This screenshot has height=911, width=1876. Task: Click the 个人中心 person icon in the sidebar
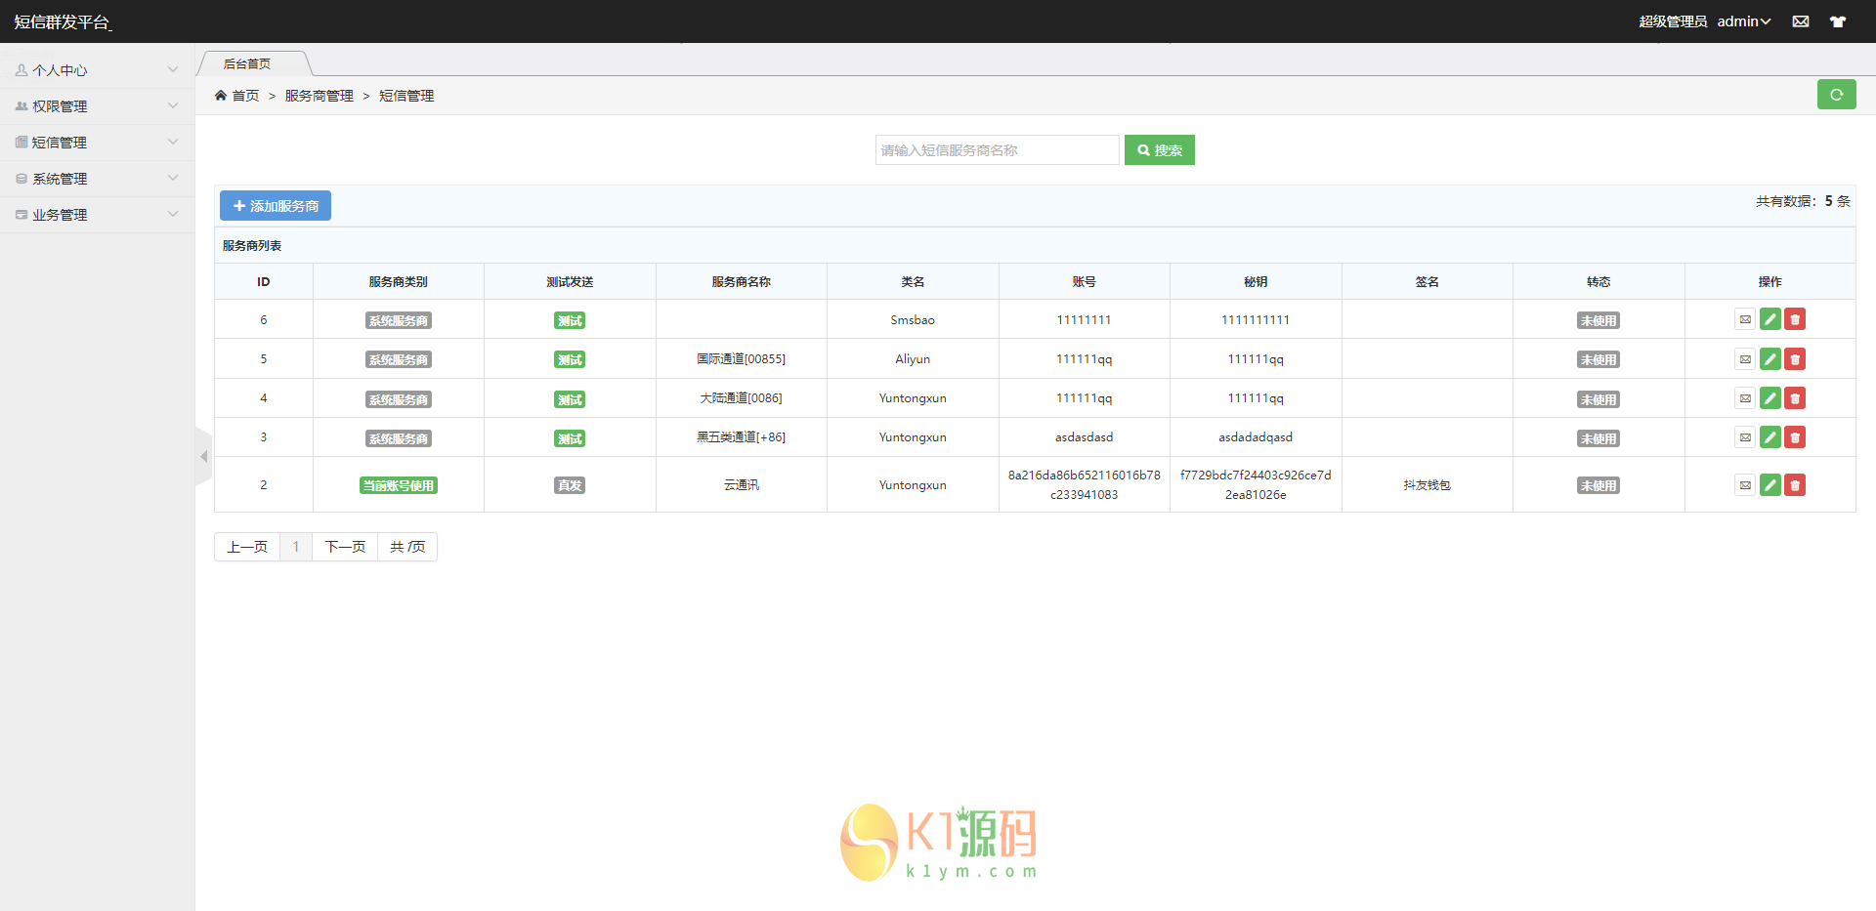point(21,70)
